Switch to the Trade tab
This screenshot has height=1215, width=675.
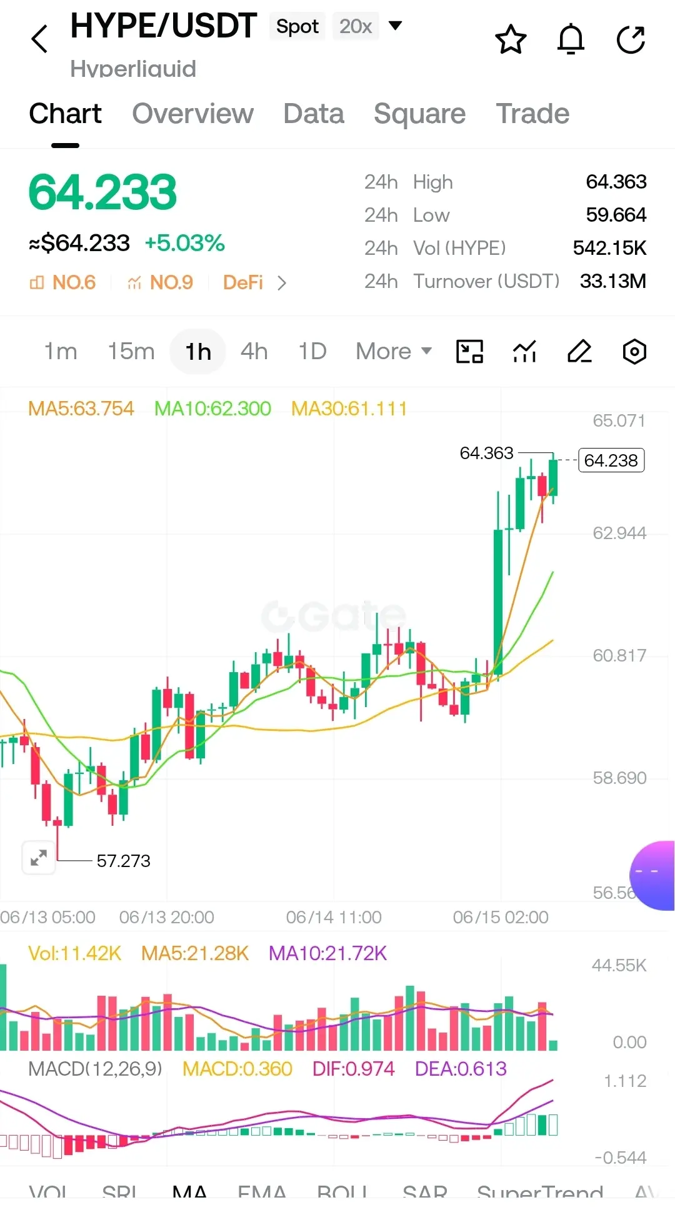point(532,114)
